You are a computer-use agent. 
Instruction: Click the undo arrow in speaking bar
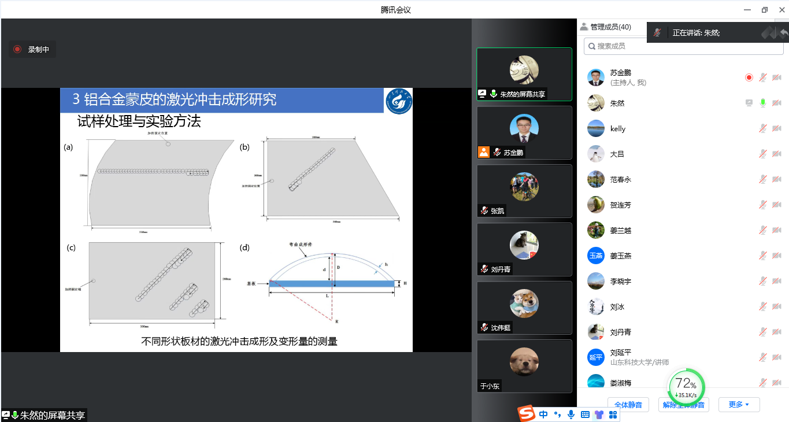coord(783,33)
